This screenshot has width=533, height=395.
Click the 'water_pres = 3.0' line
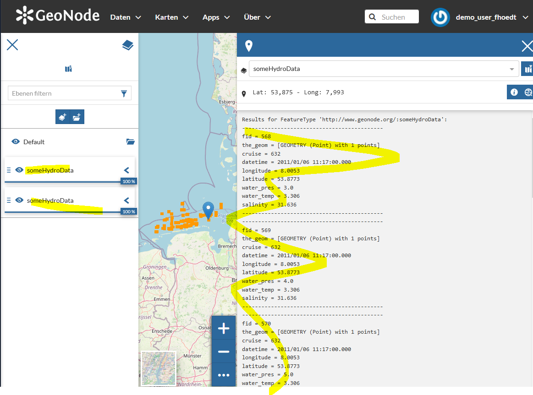click(x=268, y=188)
